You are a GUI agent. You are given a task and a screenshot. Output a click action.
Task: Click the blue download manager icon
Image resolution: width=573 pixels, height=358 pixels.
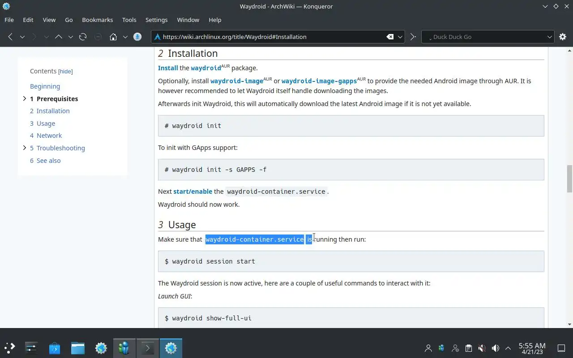[137, 37]
